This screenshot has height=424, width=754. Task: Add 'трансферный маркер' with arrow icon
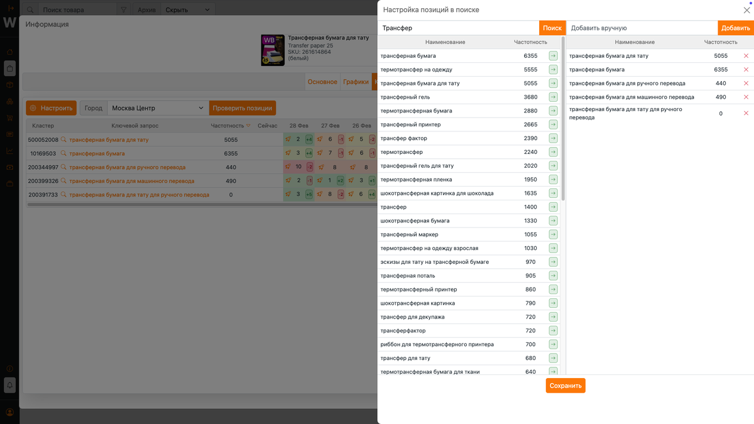pos(553,234)
